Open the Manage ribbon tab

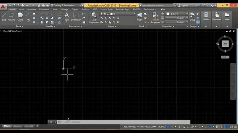64,9
